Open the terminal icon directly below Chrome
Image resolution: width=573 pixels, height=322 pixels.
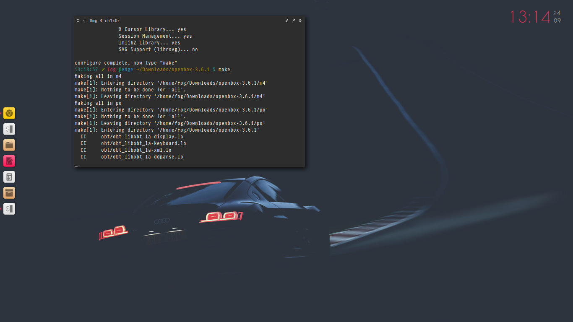coord(9,129)
